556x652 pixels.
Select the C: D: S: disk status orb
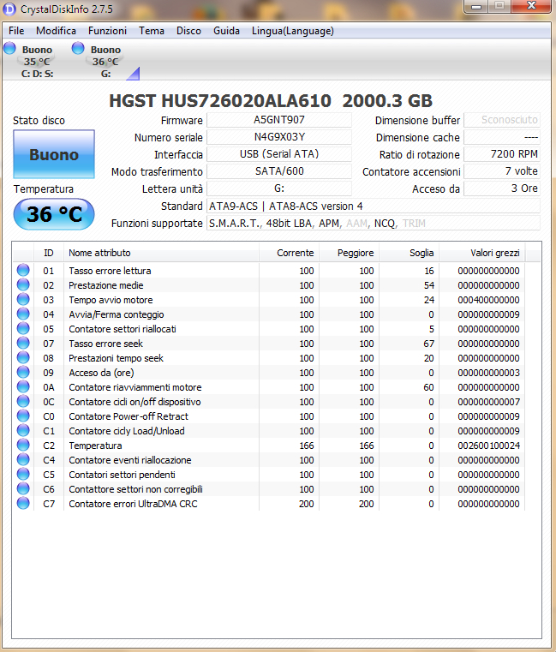(9, 48)
